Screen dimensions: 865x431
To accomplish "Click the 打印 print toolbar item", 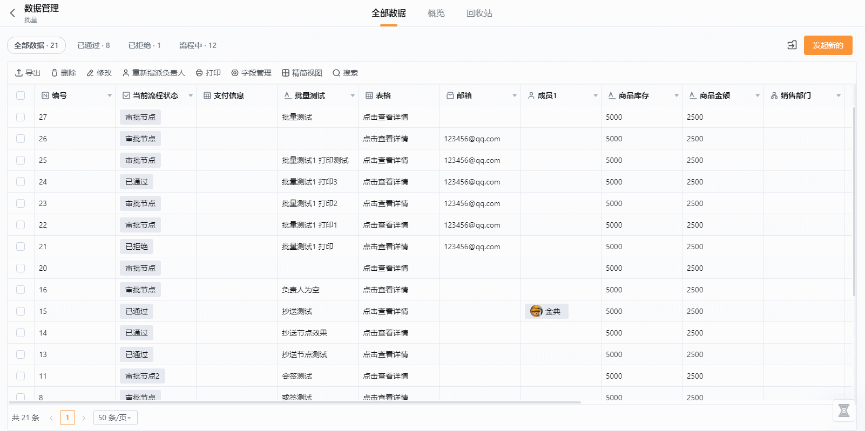I will (x=208, y=73).
